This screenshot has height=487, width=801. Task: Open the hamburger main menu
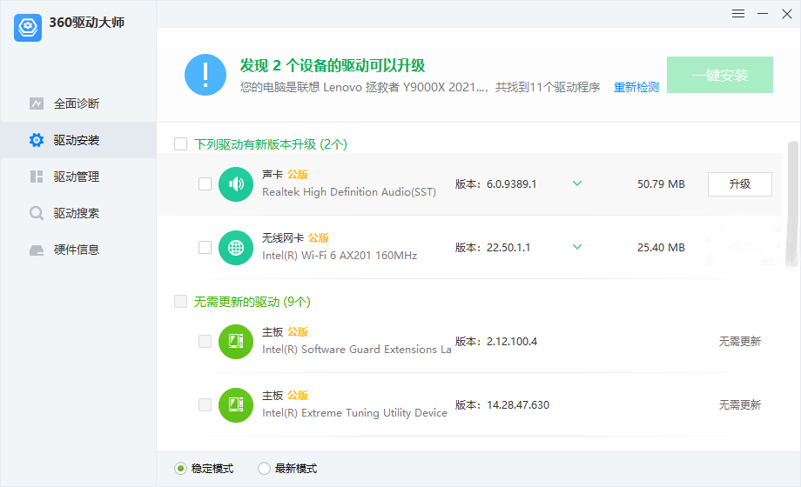pyautogui.click(x=738, y=13)
